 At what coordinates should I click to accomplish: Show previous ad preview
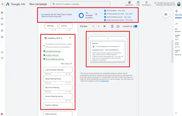[x=93, y=26]
